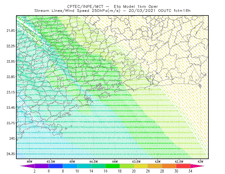Image resolution: width=225 pixels, height=174 pixels.
Task: Click the 42.5W longitude axis label
Action: point(179,162)
